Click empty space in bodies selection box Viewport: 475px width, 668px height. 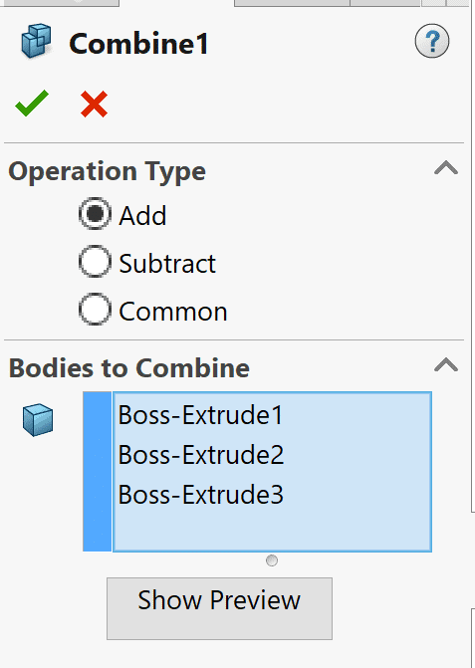[272, 530]
